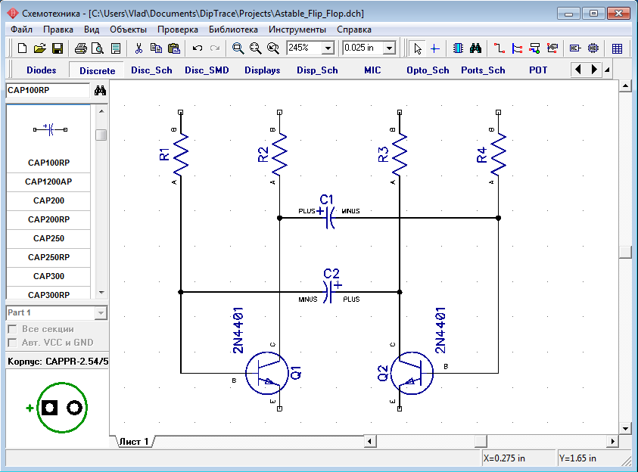Pick the bus connector tool
This screenshot has height=472, width=638.
click(534, 48)
